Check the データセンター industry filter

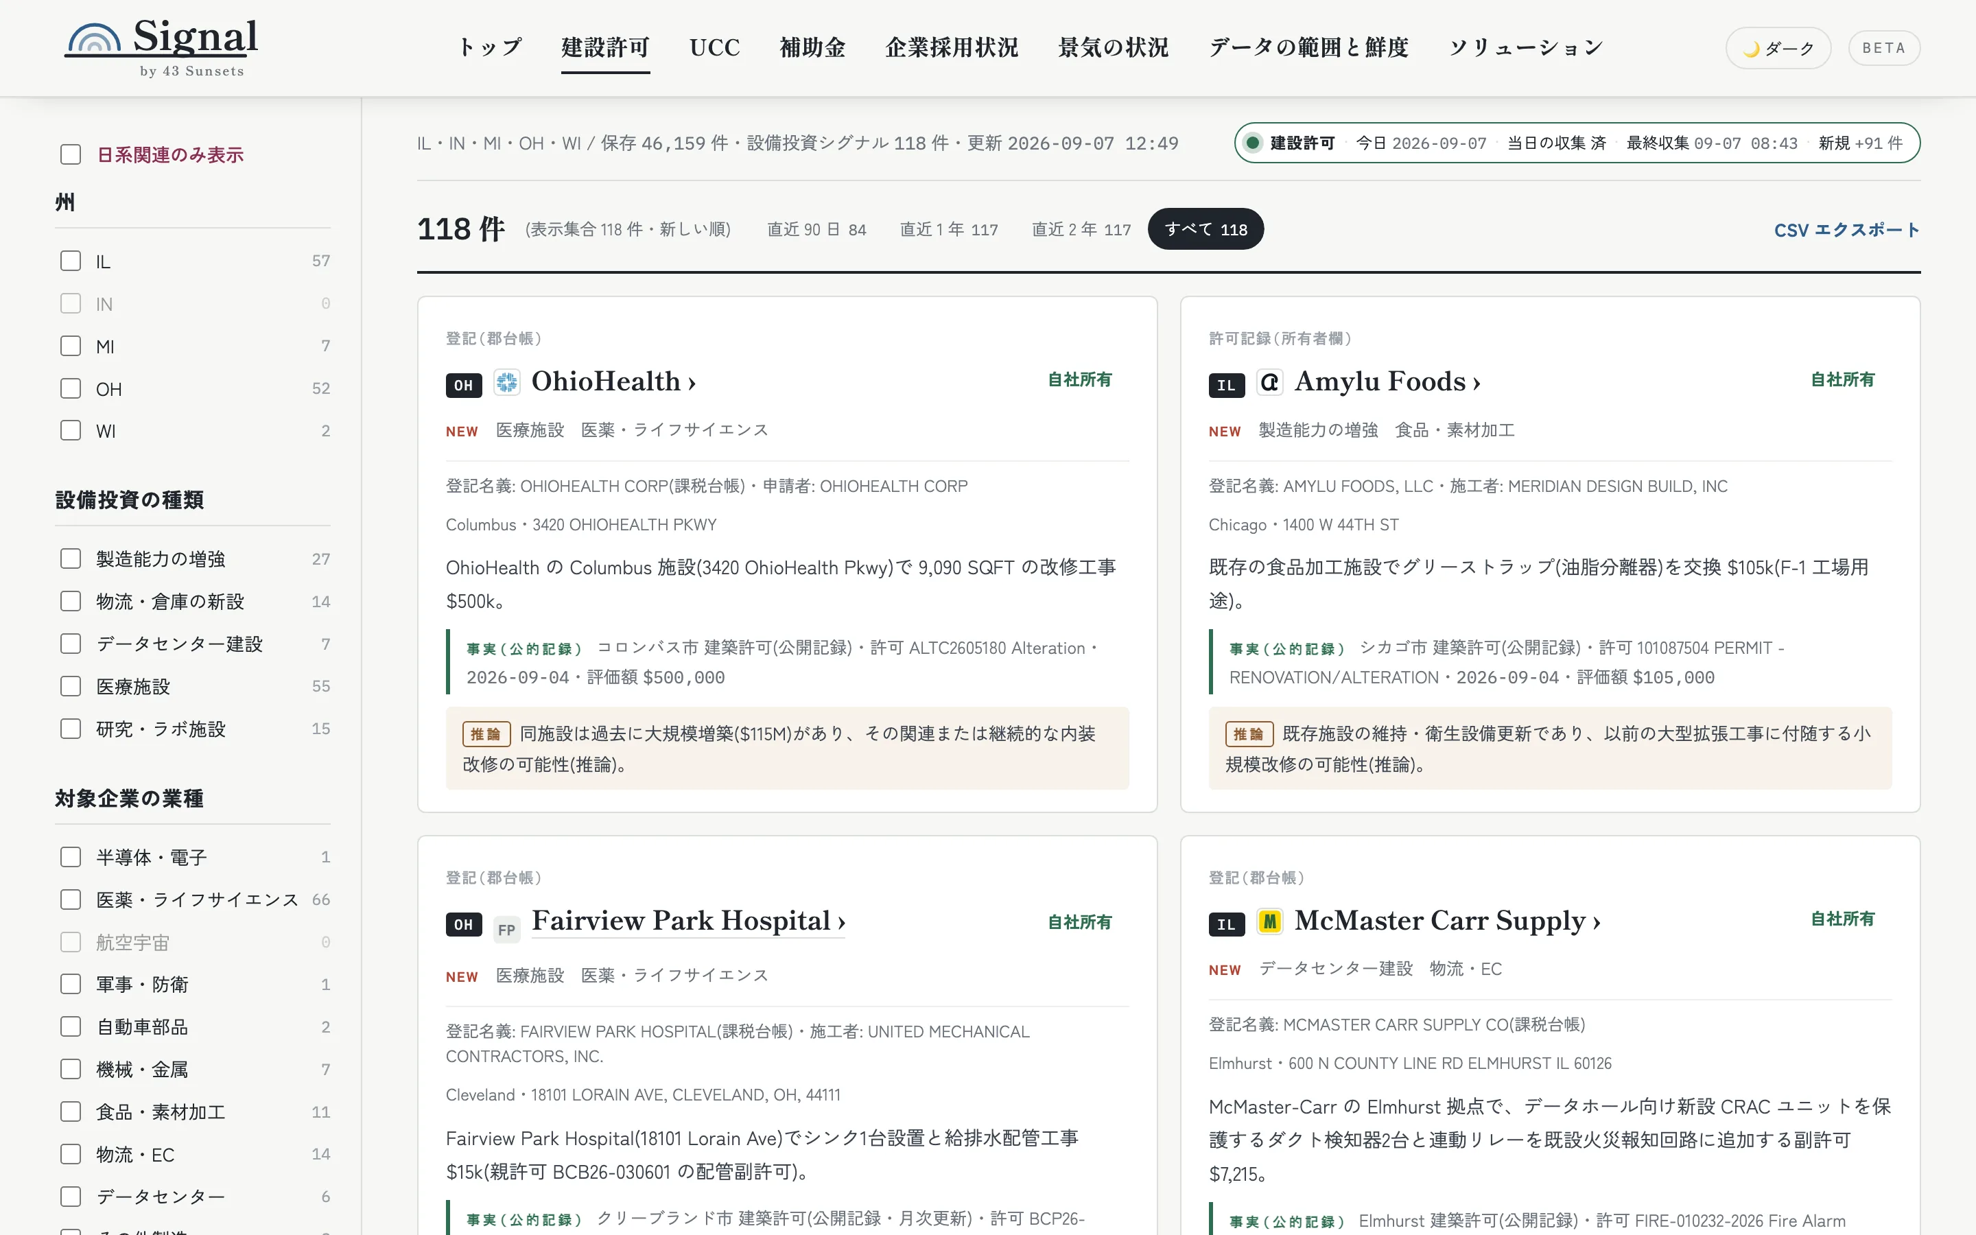point(71,1197)
